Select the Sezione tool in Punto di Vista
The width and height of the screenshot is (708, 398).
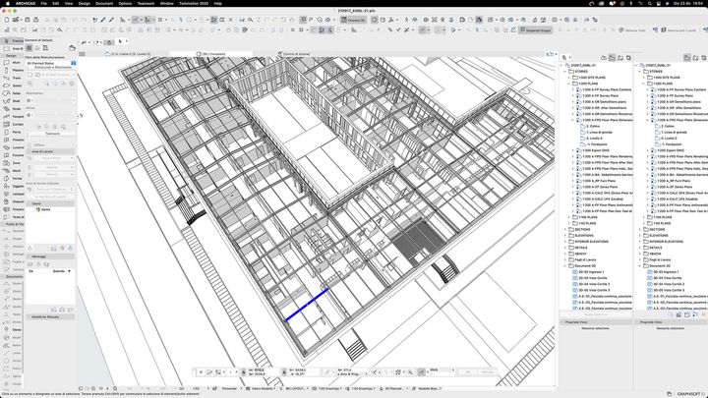coord(13,231)
